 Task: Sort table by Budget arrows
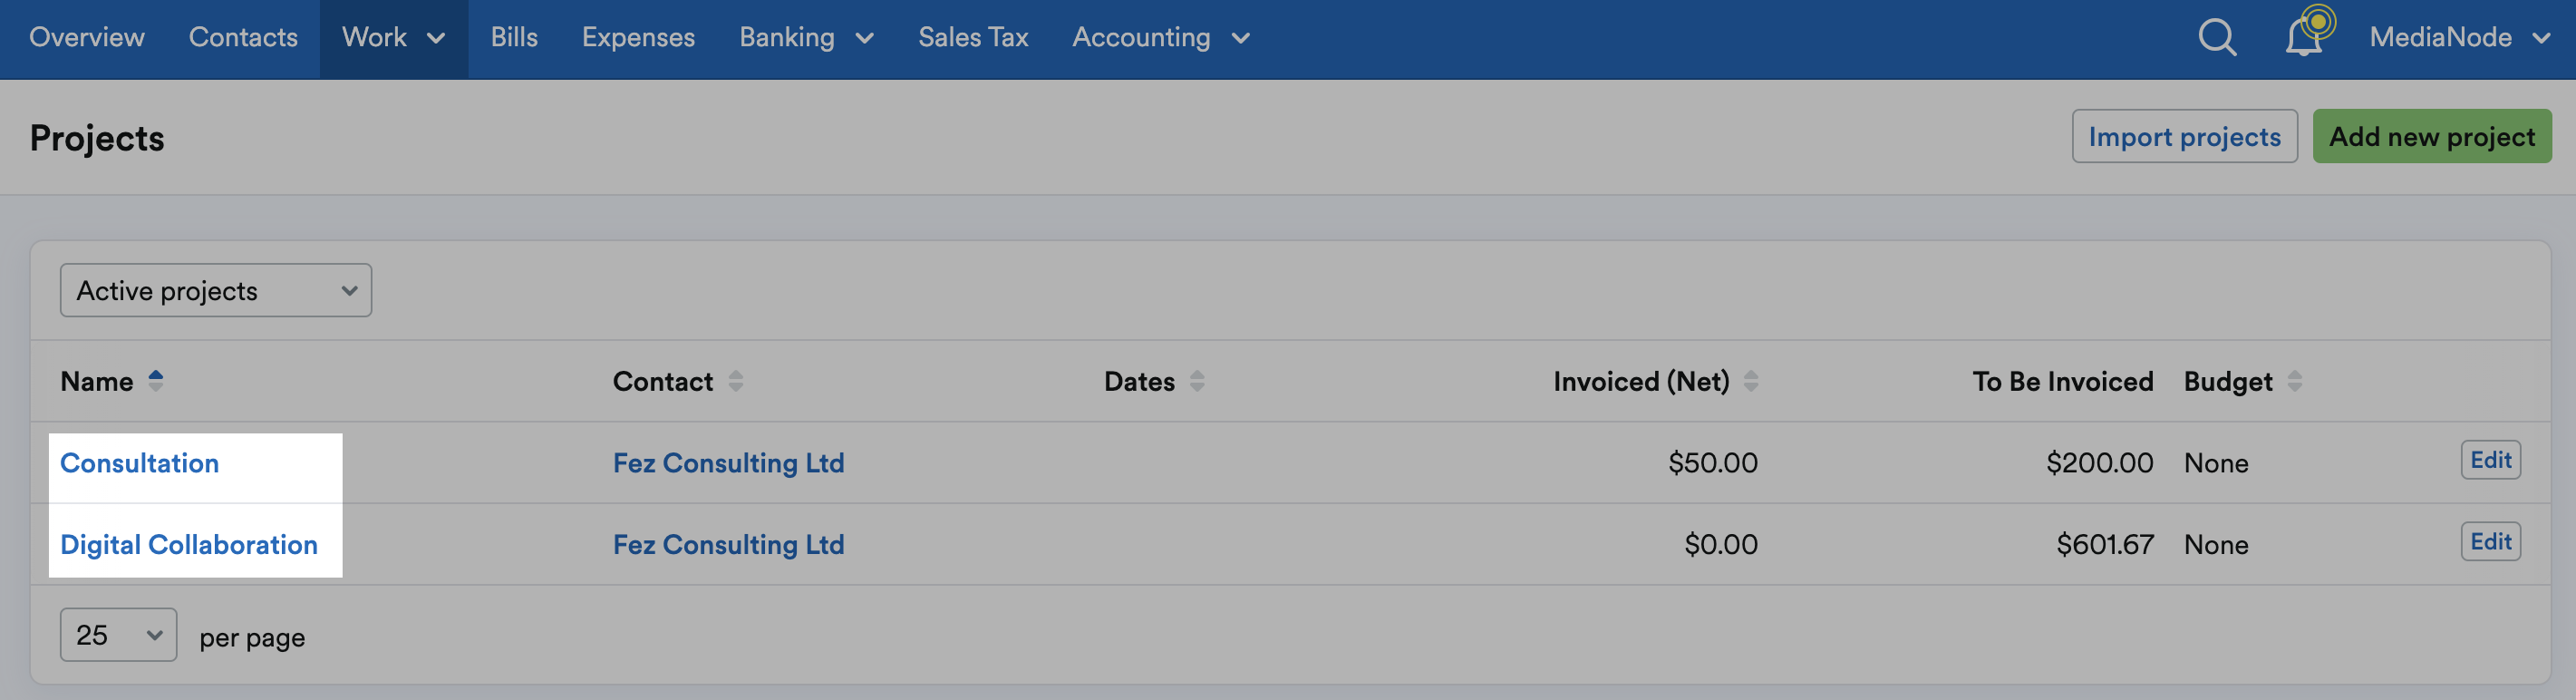(2295, 381)
